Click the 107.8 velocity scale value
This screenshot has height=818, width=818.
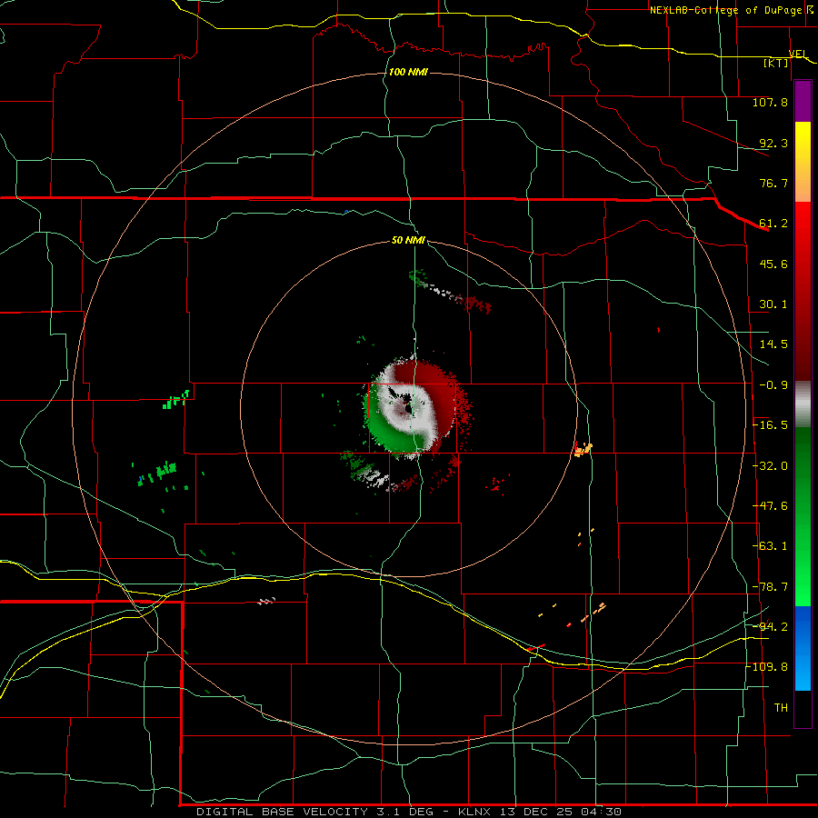(x=770, y=102)
